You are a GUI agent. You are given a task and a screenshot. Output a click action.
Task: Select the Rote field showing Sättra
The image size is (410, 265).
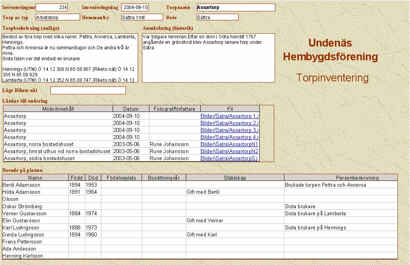click(217, 17)
